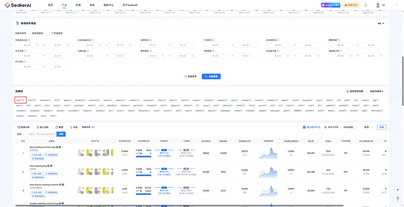Enable the 自然流量词 checkbox
This screenshot has height=207, width=404.
point(29,33)
